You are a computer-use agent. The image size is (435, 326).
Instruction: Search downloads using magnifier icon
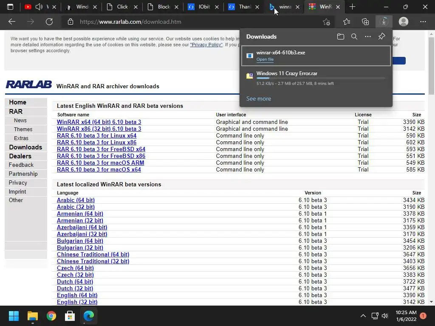pos(354,37)
